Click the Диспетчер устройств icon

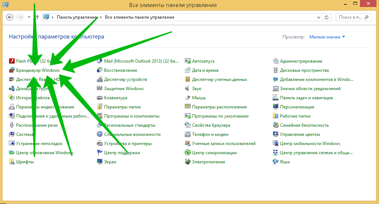[x=100, y=79]
